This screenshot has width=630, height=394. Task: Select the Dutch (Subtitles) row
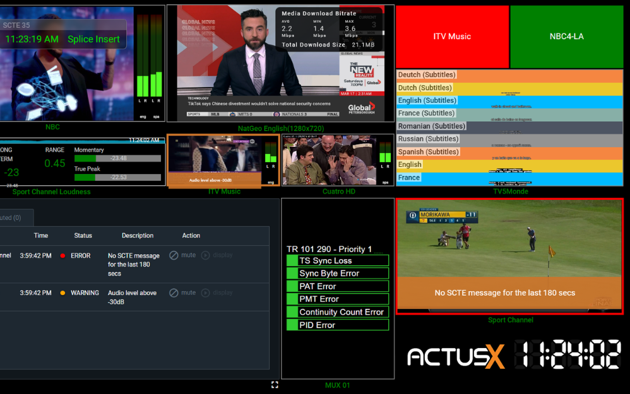[x=509, y=88]
